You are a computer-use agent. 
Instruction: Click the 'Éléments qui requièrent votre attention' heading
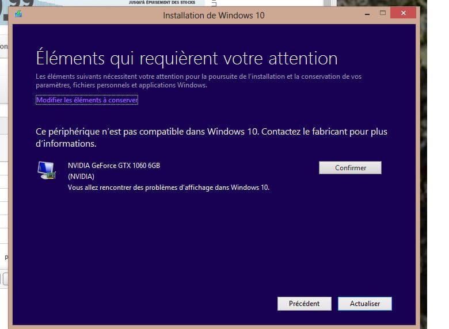[x=187, y=58]
